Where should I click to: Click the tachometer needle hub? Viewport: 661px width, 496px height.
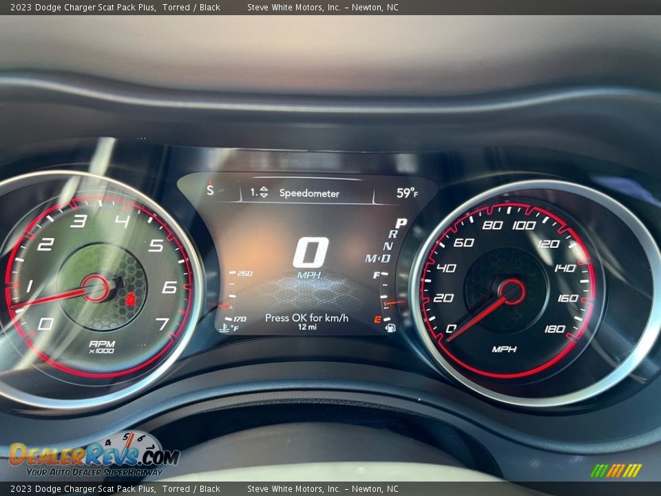95,289
